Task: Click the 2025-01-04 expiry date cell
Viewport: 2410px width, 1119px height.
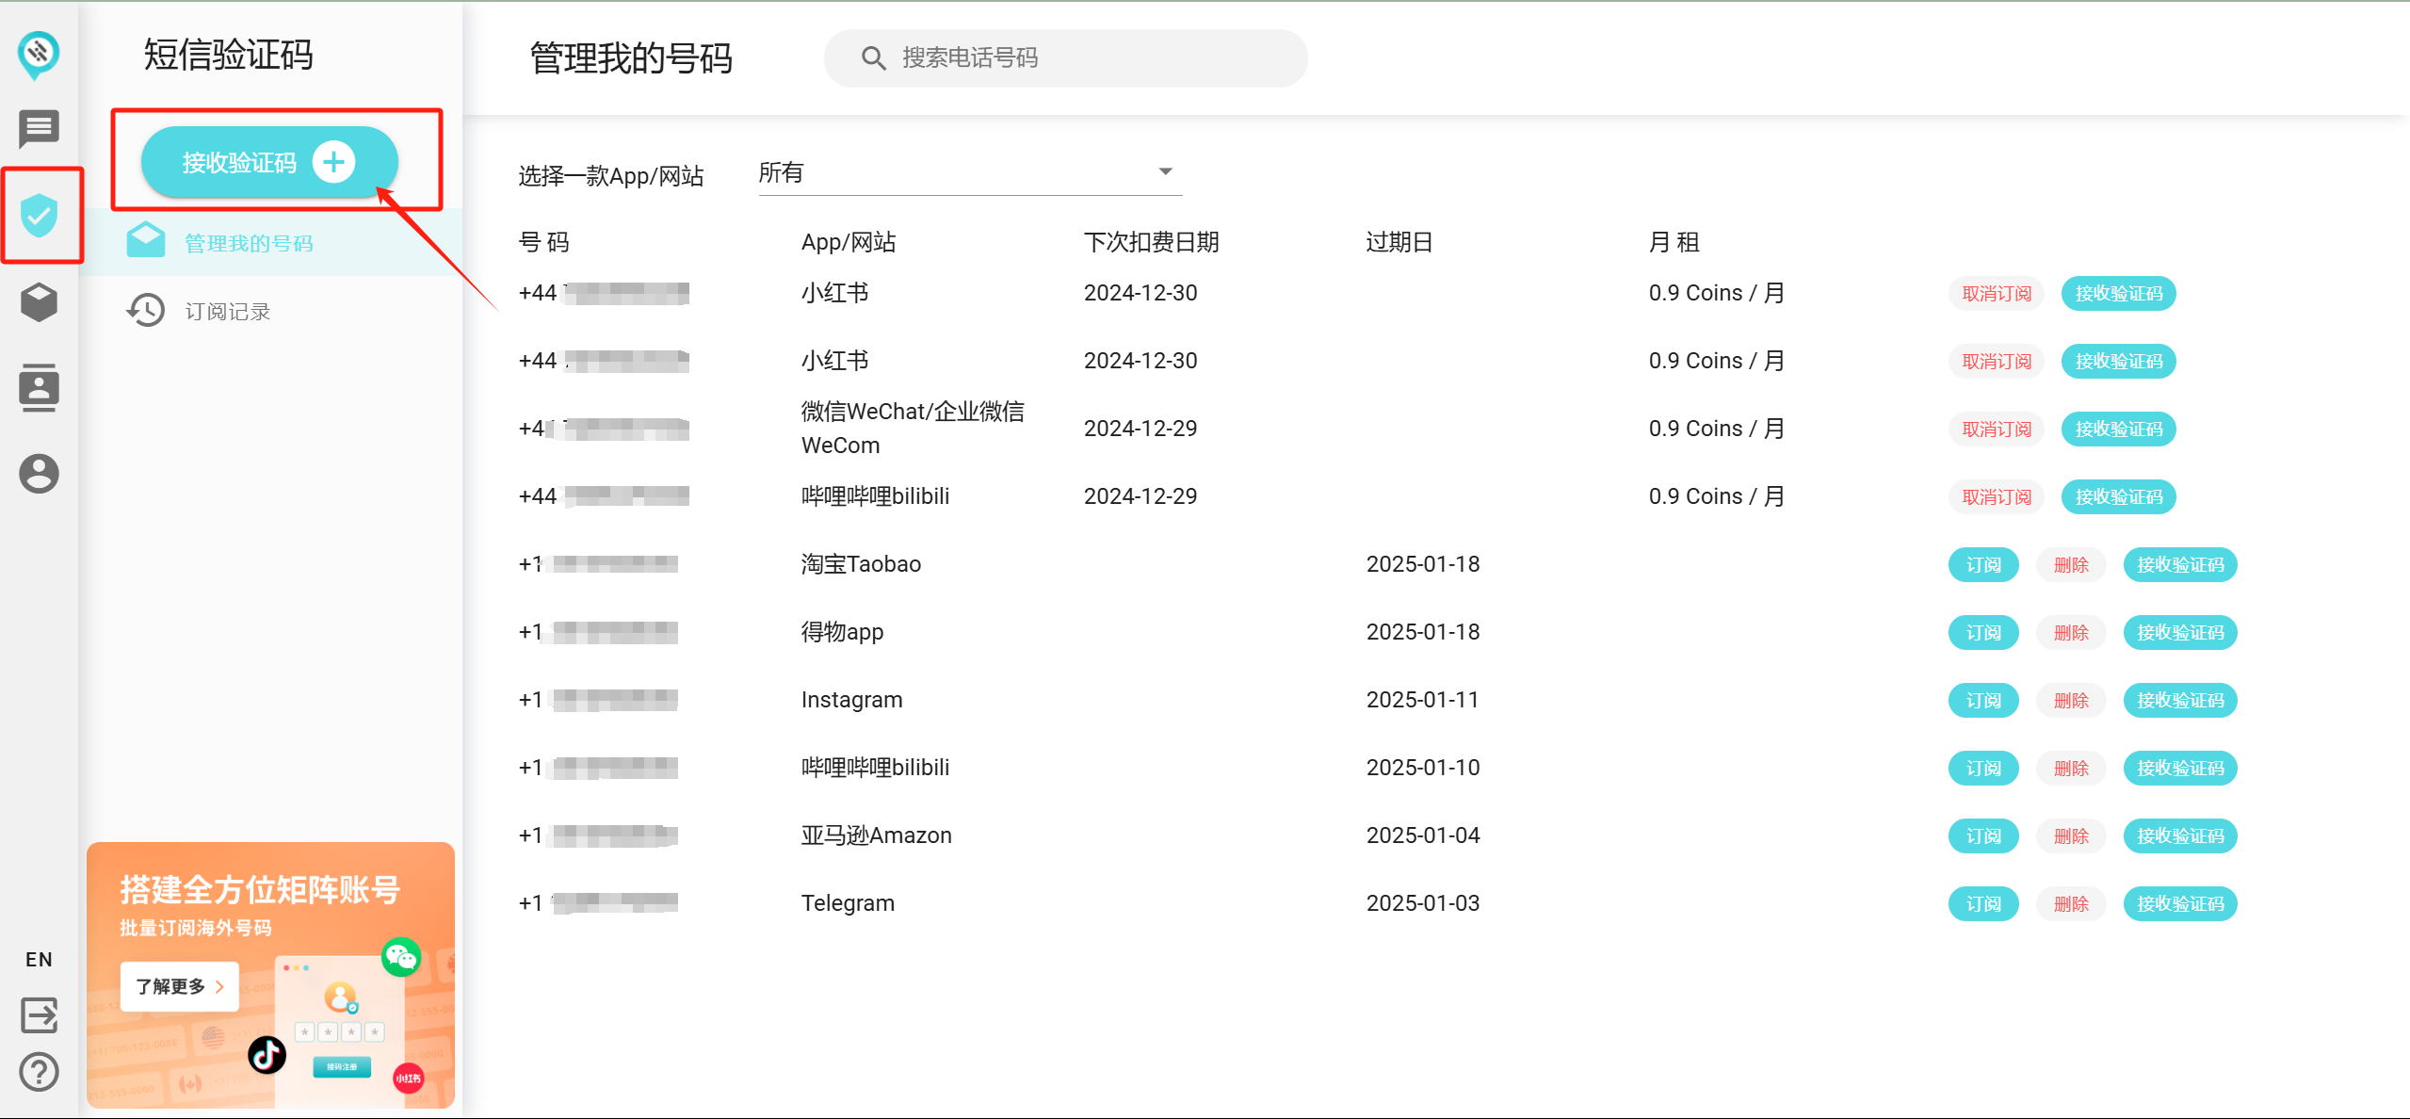Action: point(1423,835)
